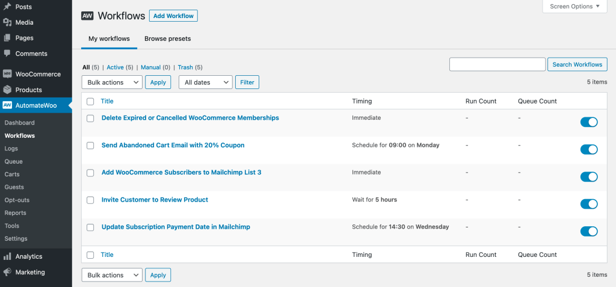
Task: Turn off Invite Customer to Review switch
Action: (589, 204)
